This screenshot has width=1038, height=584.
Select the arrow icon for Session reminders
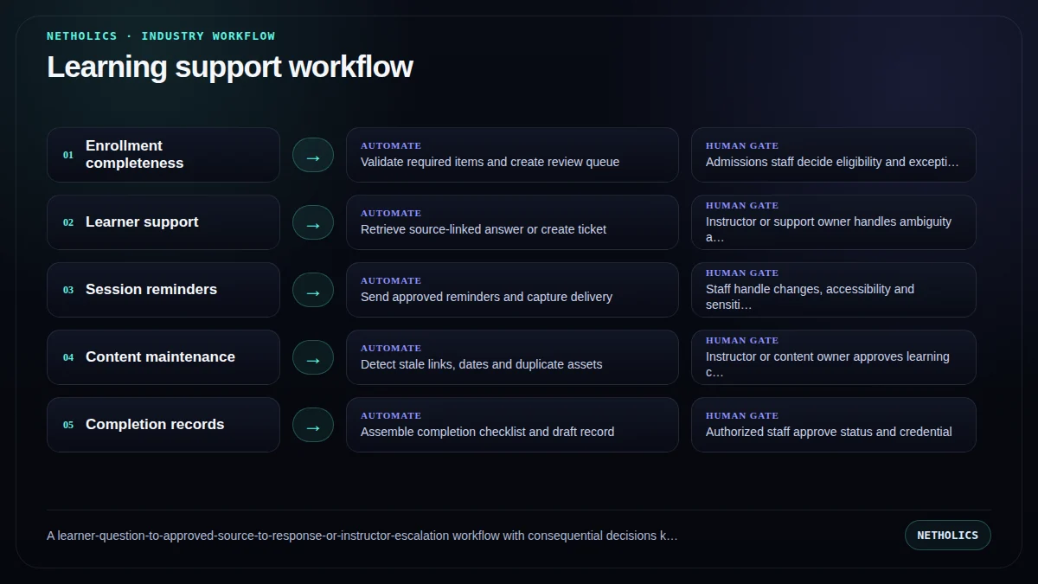(313, 290)
